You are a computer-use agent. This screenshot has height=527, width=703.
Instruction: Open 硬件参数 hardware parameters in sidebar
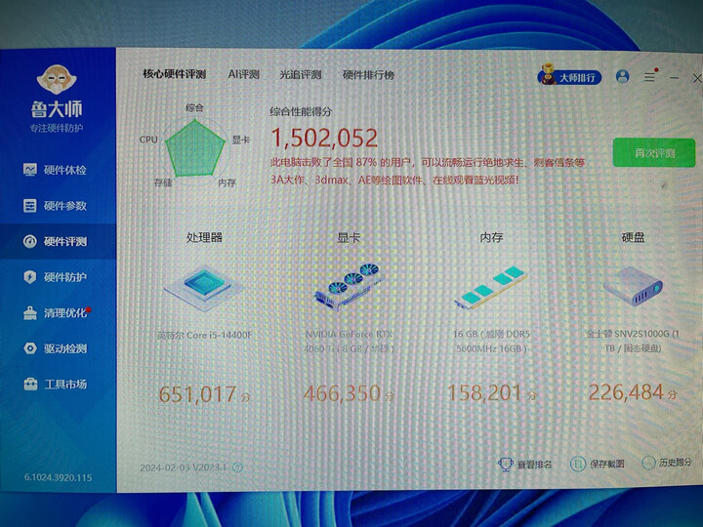tap(58, 206)
